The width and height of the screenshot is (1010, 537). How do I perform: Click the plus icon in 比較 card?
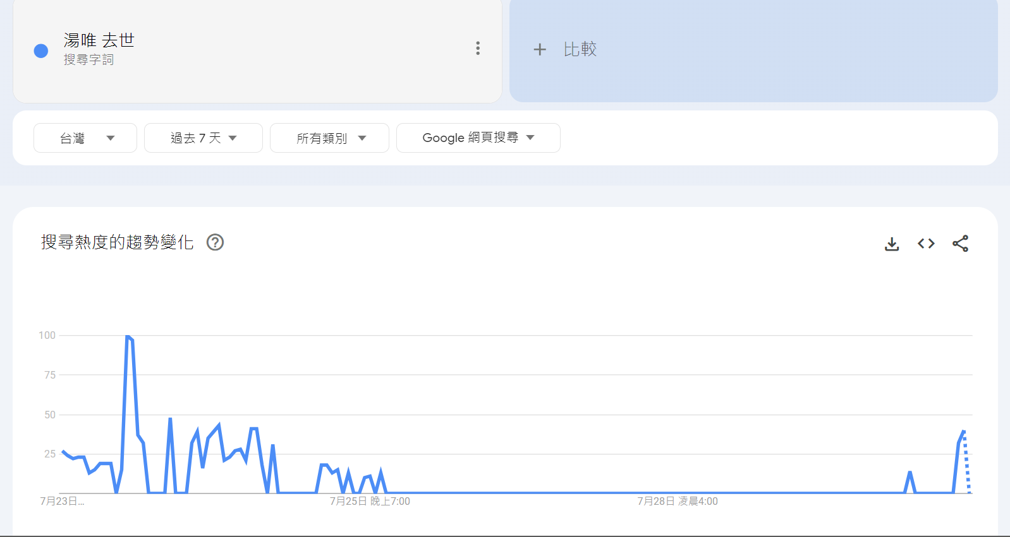pos(540,49)
